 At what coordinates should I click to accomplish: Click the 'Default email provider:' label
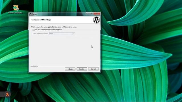[x=40, y=34]
